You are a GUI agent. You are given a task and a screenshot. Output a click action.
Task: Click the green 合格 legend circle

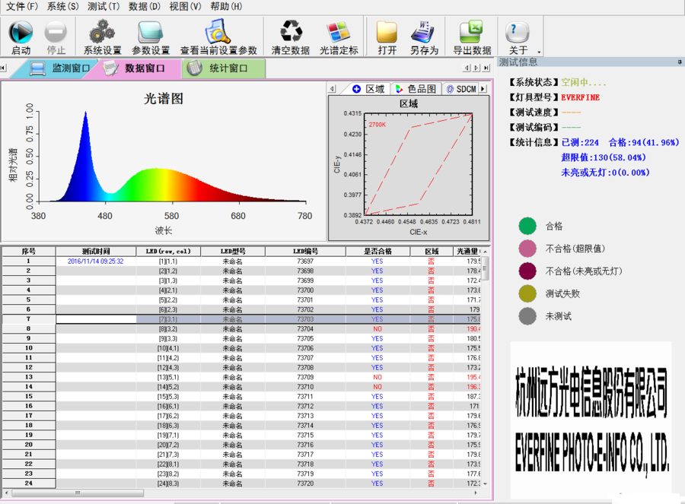click(x=527, y=226)
